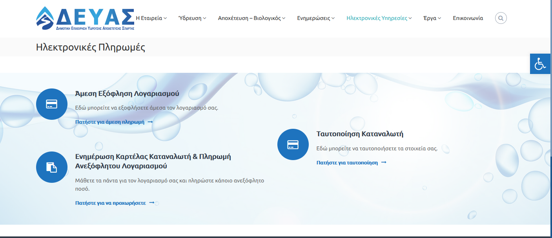This screenshot has width=552, height=238.
Task: Click the Πατήστε για άμεση πληρωμή link
Action: [110, 122]
